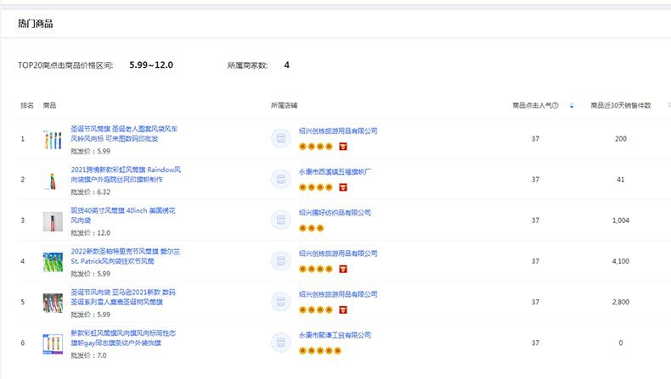Click the thumbnail of the rank 1 product
Viewport: 671px width, 379px height.
click(53, 139)
